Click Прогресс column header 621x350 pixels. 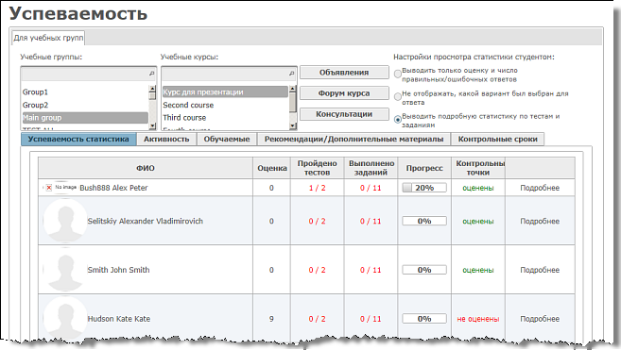(424, 168)
